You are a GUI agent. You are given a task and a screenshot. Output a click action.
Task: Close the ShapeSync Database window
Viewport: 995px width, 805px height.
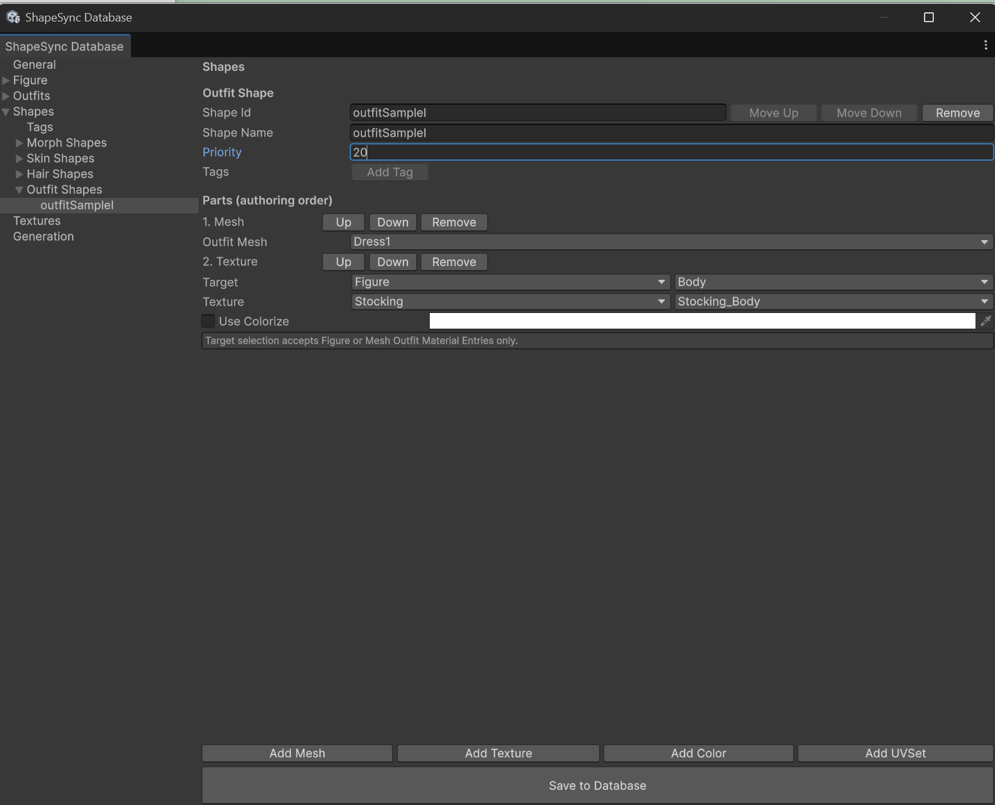click(x=975, y=18)
